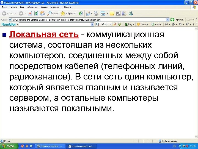This screenshot has width=198, height=149.
Task: Open Rambler logo dropdown arrow
Action: (x=17, y=24)
